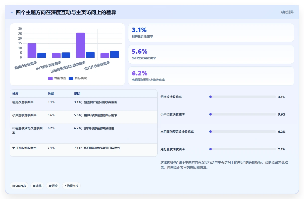The height and width of the screenshot is (199, 304).
Task: Click the blue 免打孔收纳收藏率 bar in the chart
Action: [x=115, y=54]
